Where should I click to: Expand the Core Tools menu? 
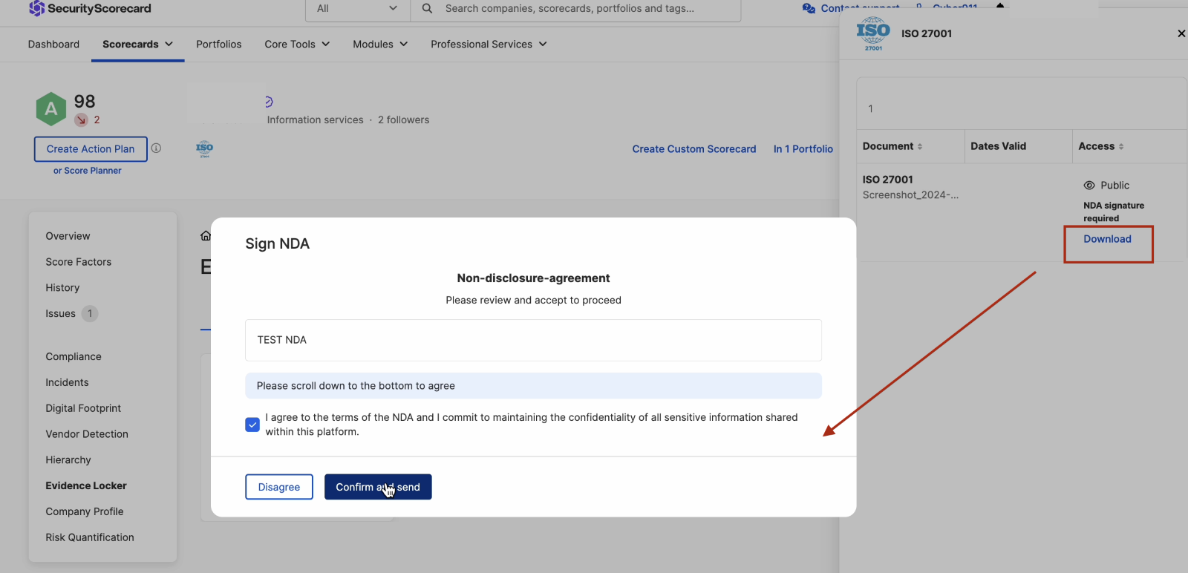point(297,45)
